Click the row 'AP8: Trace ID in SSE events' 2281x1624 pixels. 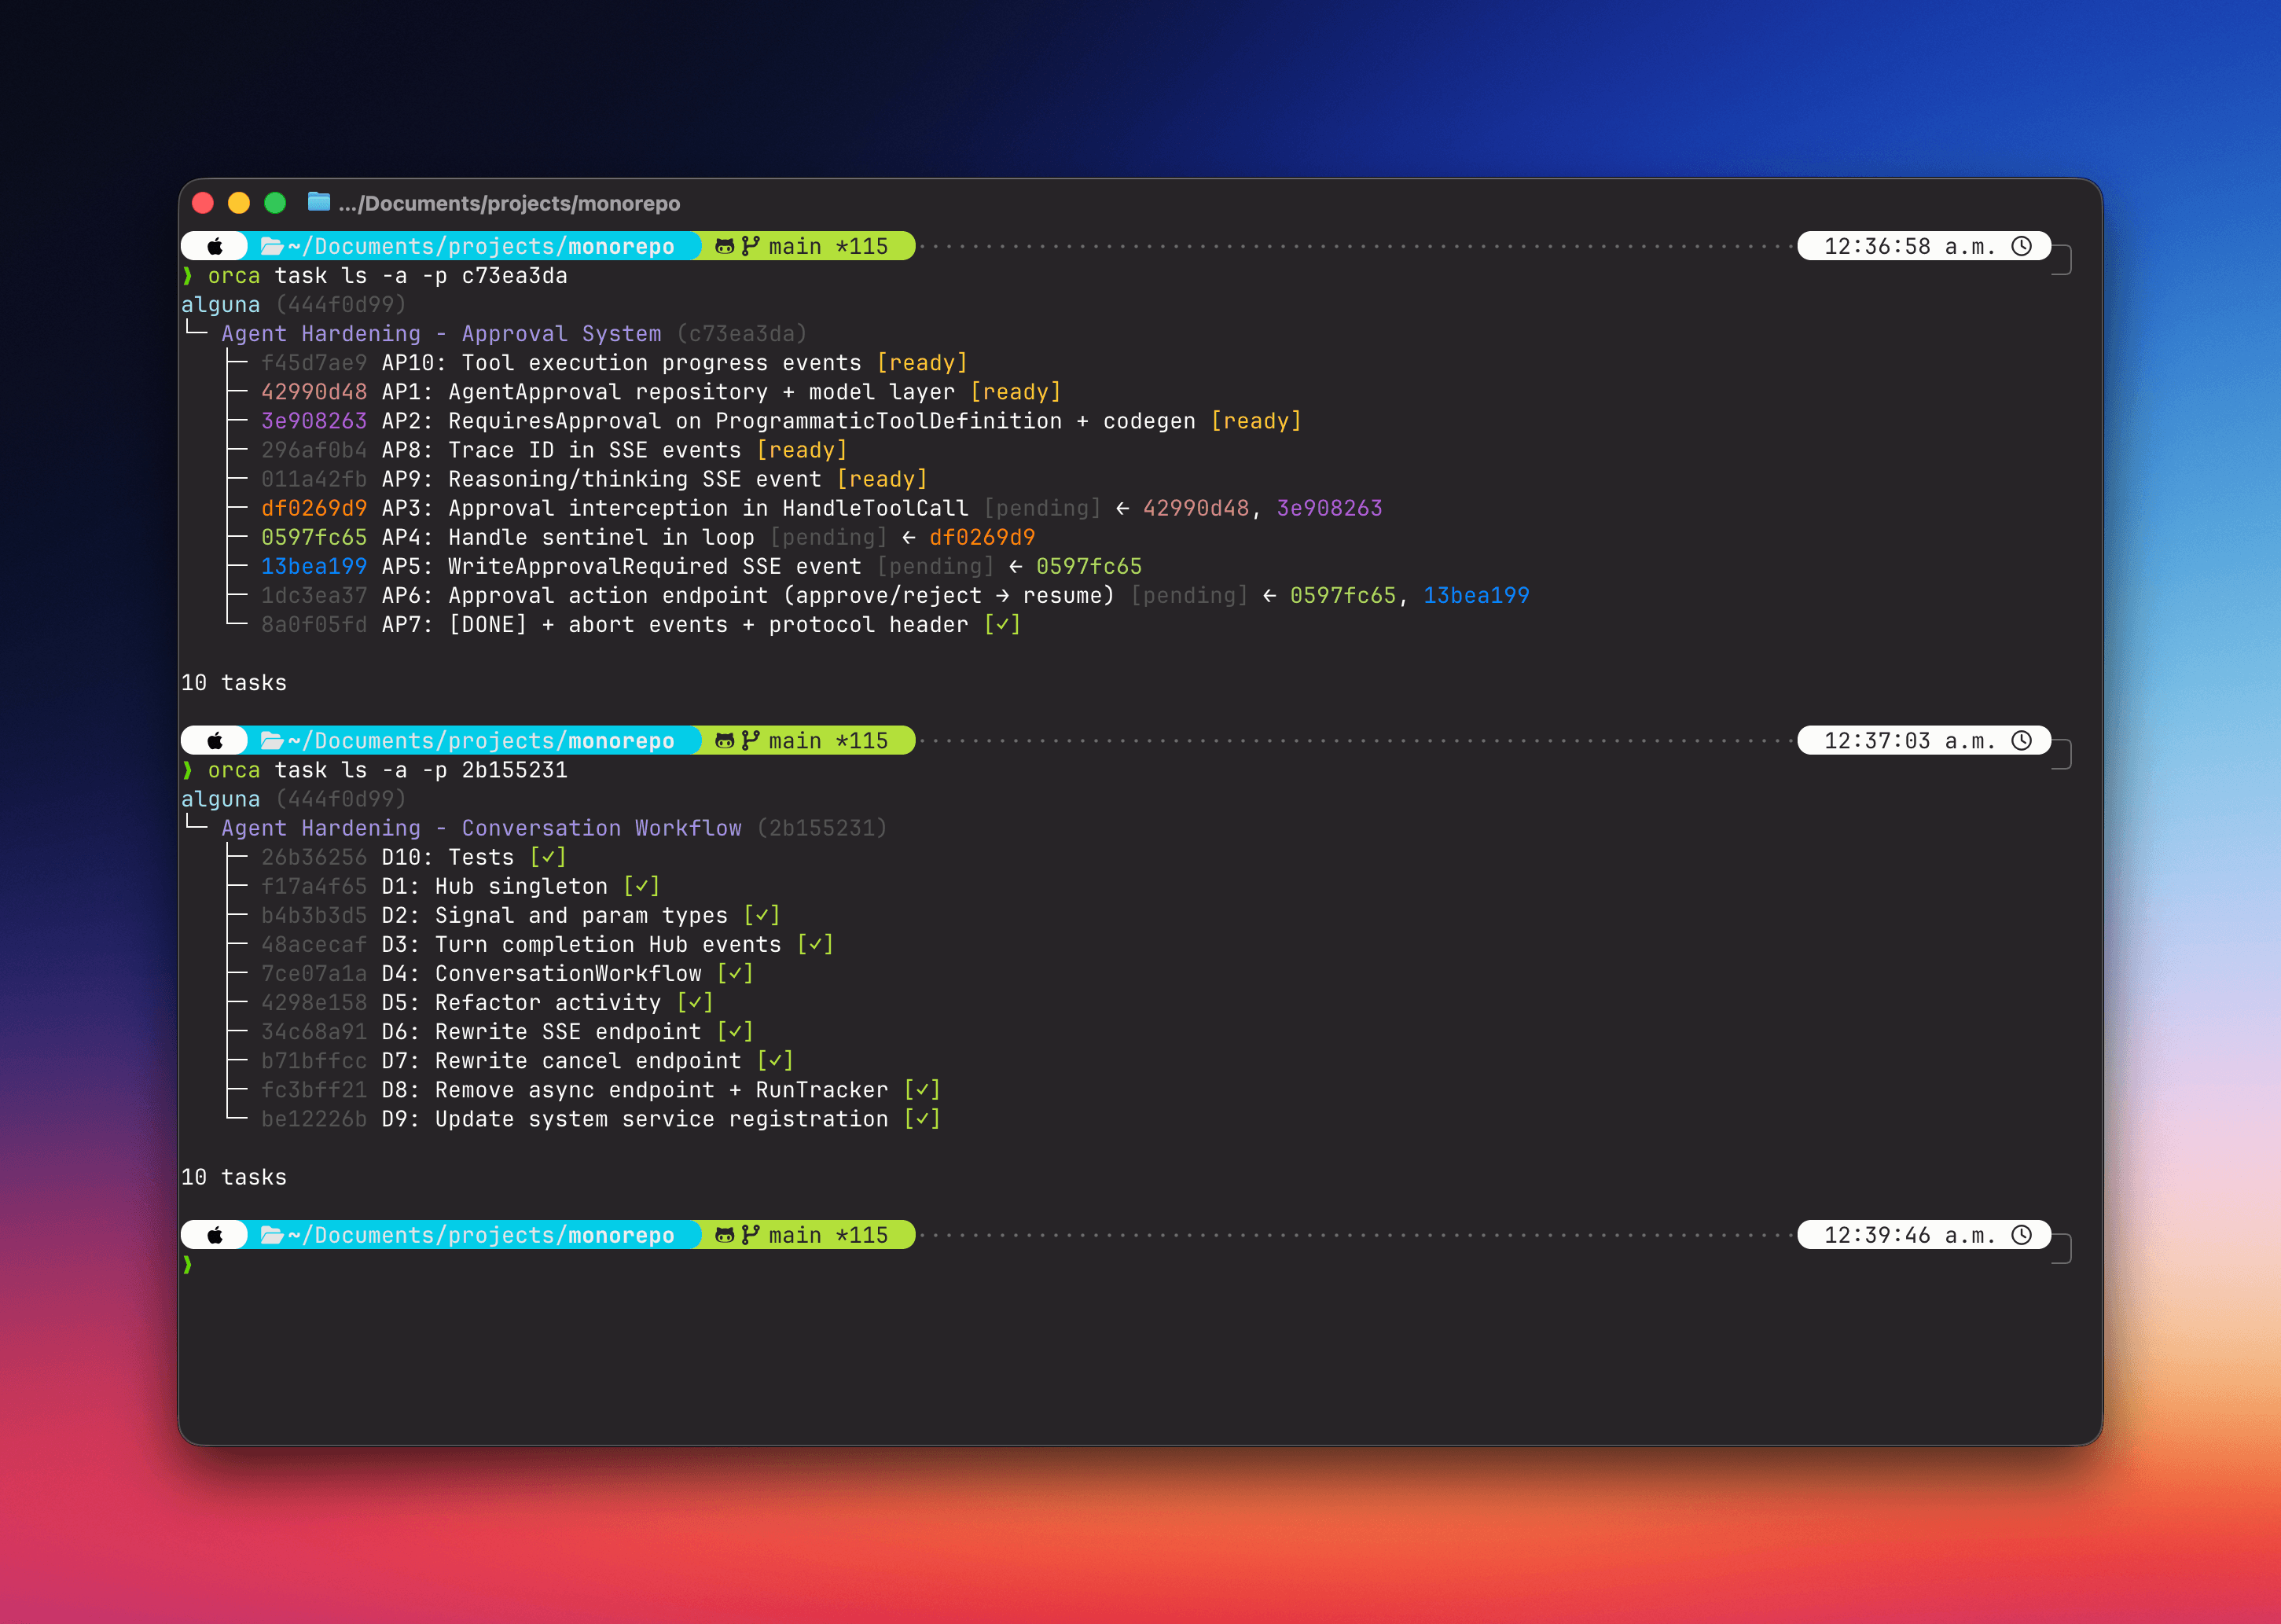click(554, 450)
